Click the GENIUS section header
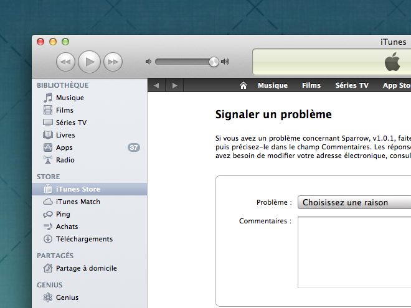 [50, 285]
